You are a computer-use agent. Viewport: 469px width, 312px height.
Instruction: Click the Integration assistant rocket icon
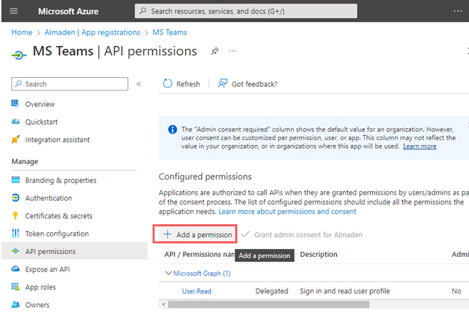click(16, 139)
